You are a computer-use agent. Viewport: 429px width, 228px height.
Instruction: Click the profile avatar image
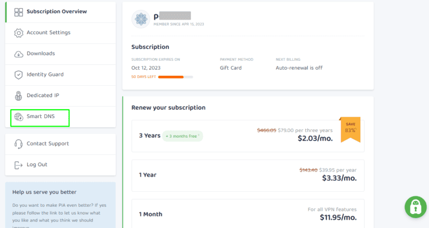pos(141,18)
